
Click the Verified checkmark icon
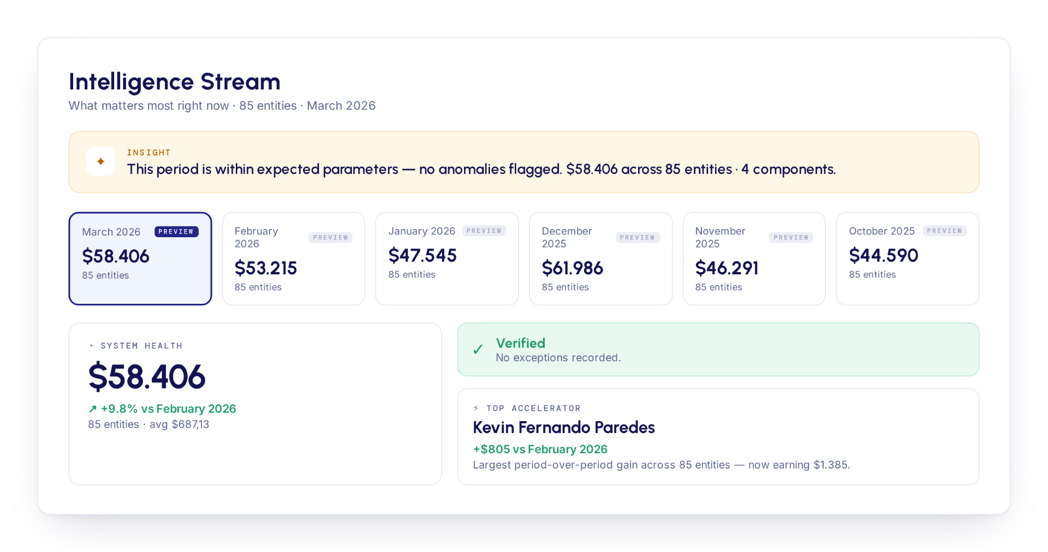click(x=478, y=349)
